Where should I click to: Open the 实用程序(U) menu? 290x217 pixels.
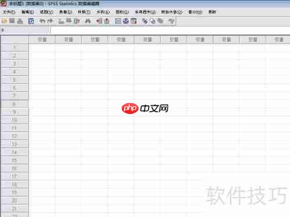pos(145,12)
